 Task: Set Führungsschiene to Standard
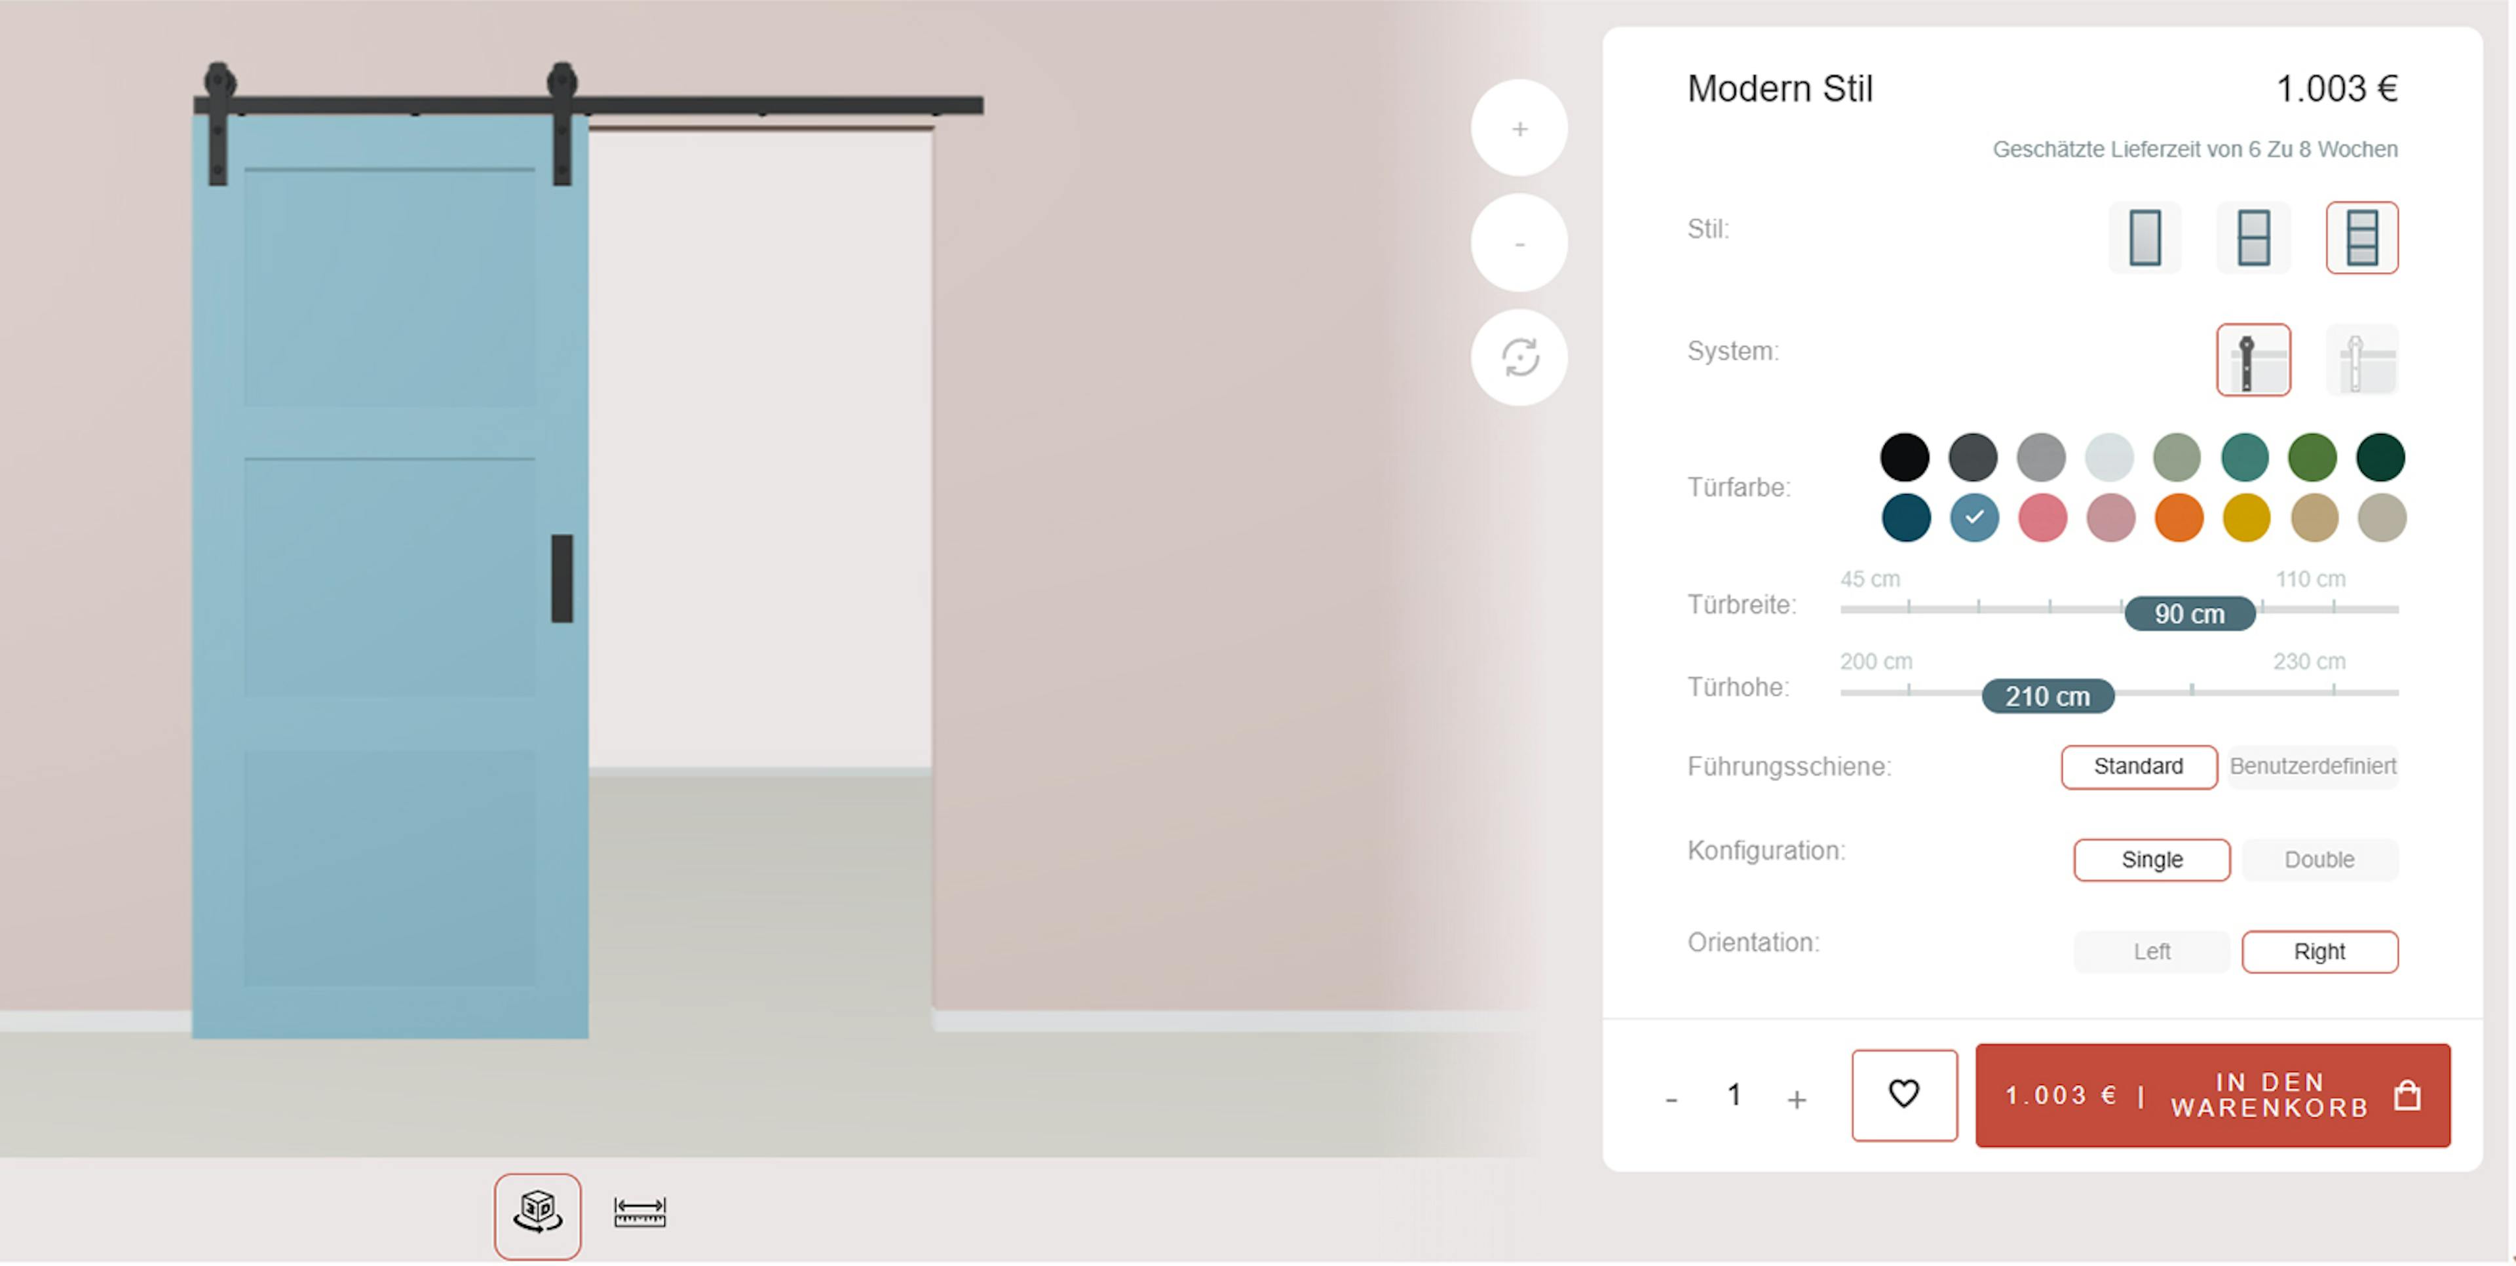pos(2139,767)
